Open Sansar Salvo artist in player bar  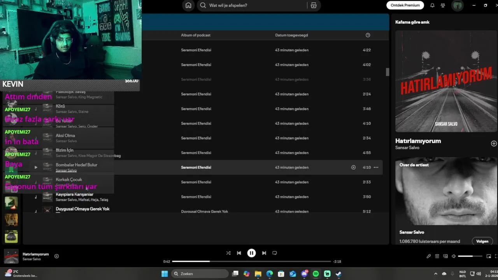(32, 259)
